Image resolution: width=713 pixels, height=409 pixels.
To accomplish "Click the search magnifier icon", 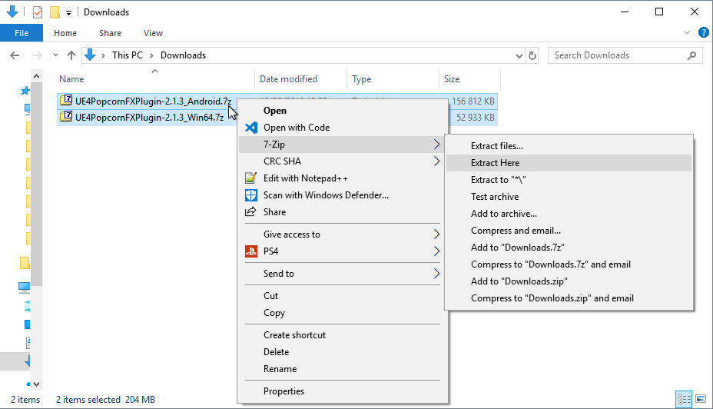I will pos(691,55).
